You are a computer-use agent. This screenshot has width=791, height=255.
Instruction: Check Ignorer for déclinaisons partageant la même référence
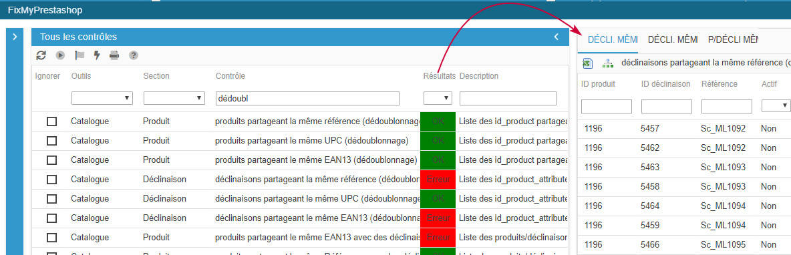tap(51, 180)
